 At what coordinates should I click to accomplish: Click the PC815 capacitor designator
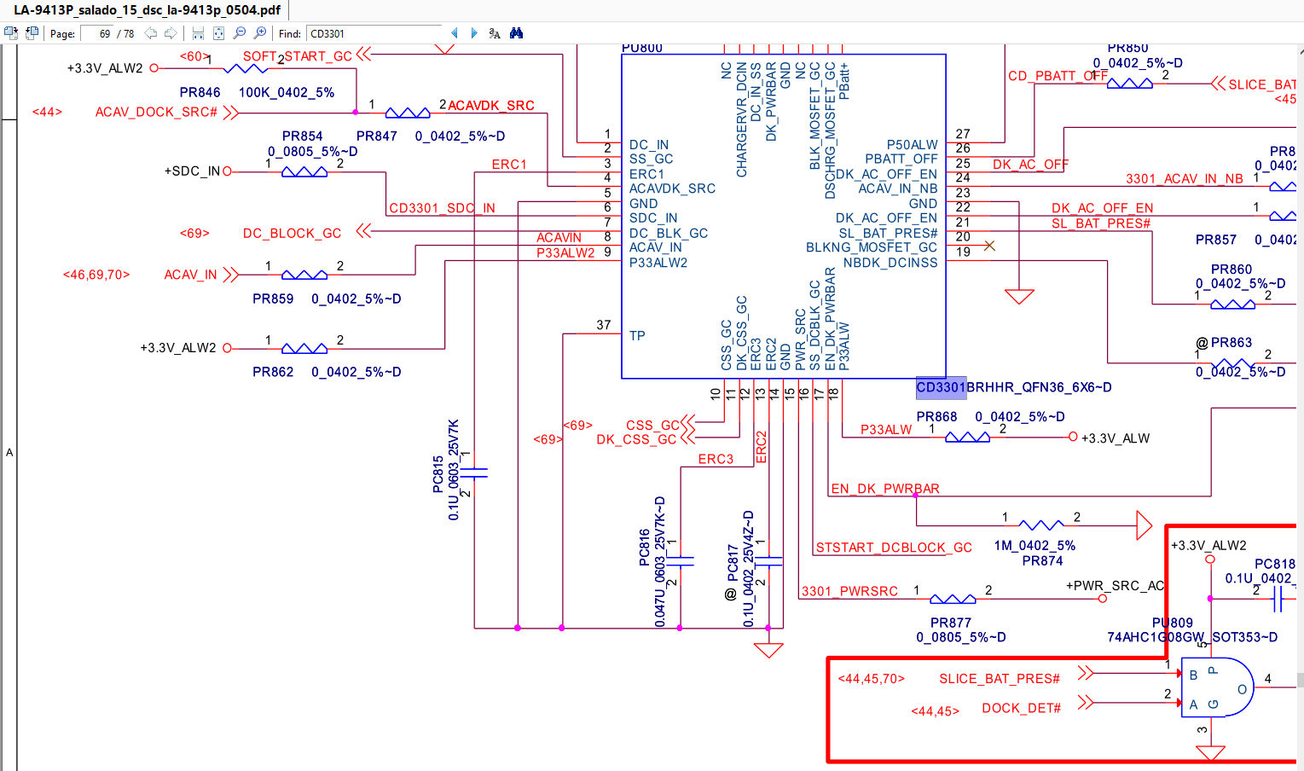438,473
